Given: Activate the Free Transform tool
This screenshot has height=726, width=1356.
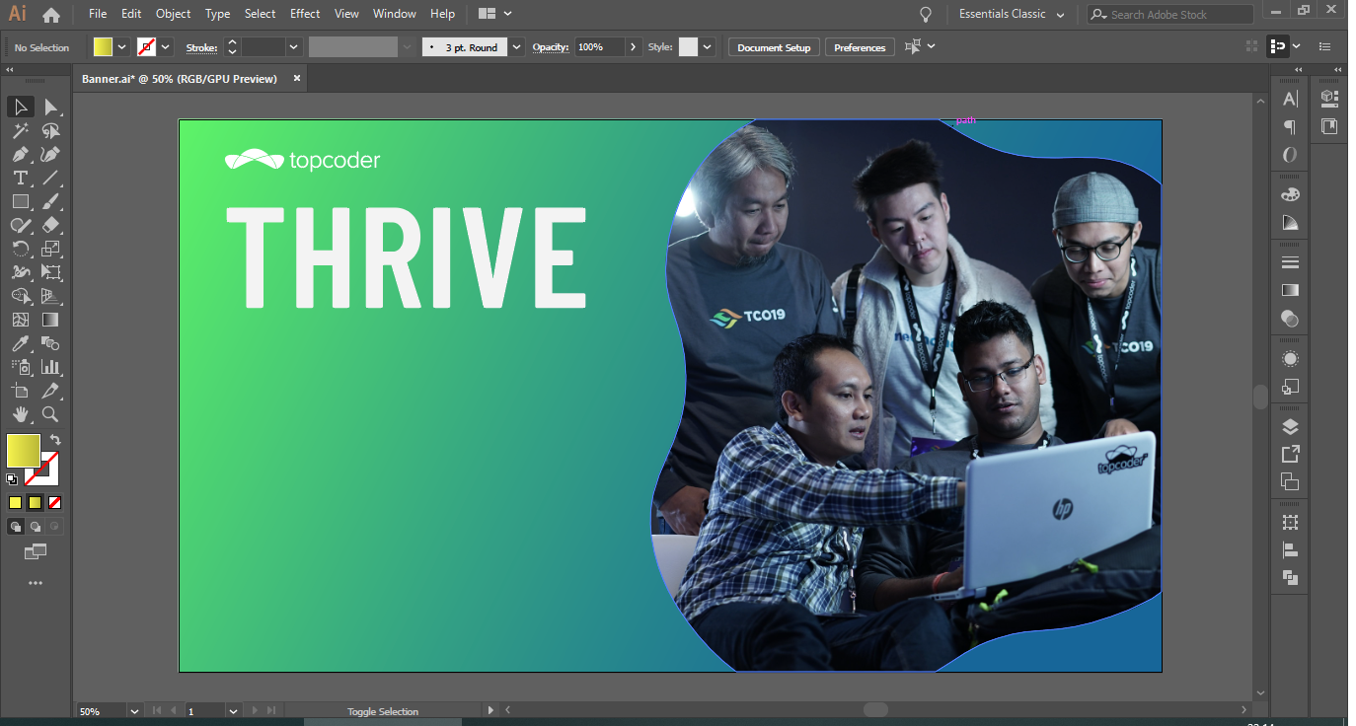Looking at the screenshot, I should pyautogui.click(x=51, y=272).
